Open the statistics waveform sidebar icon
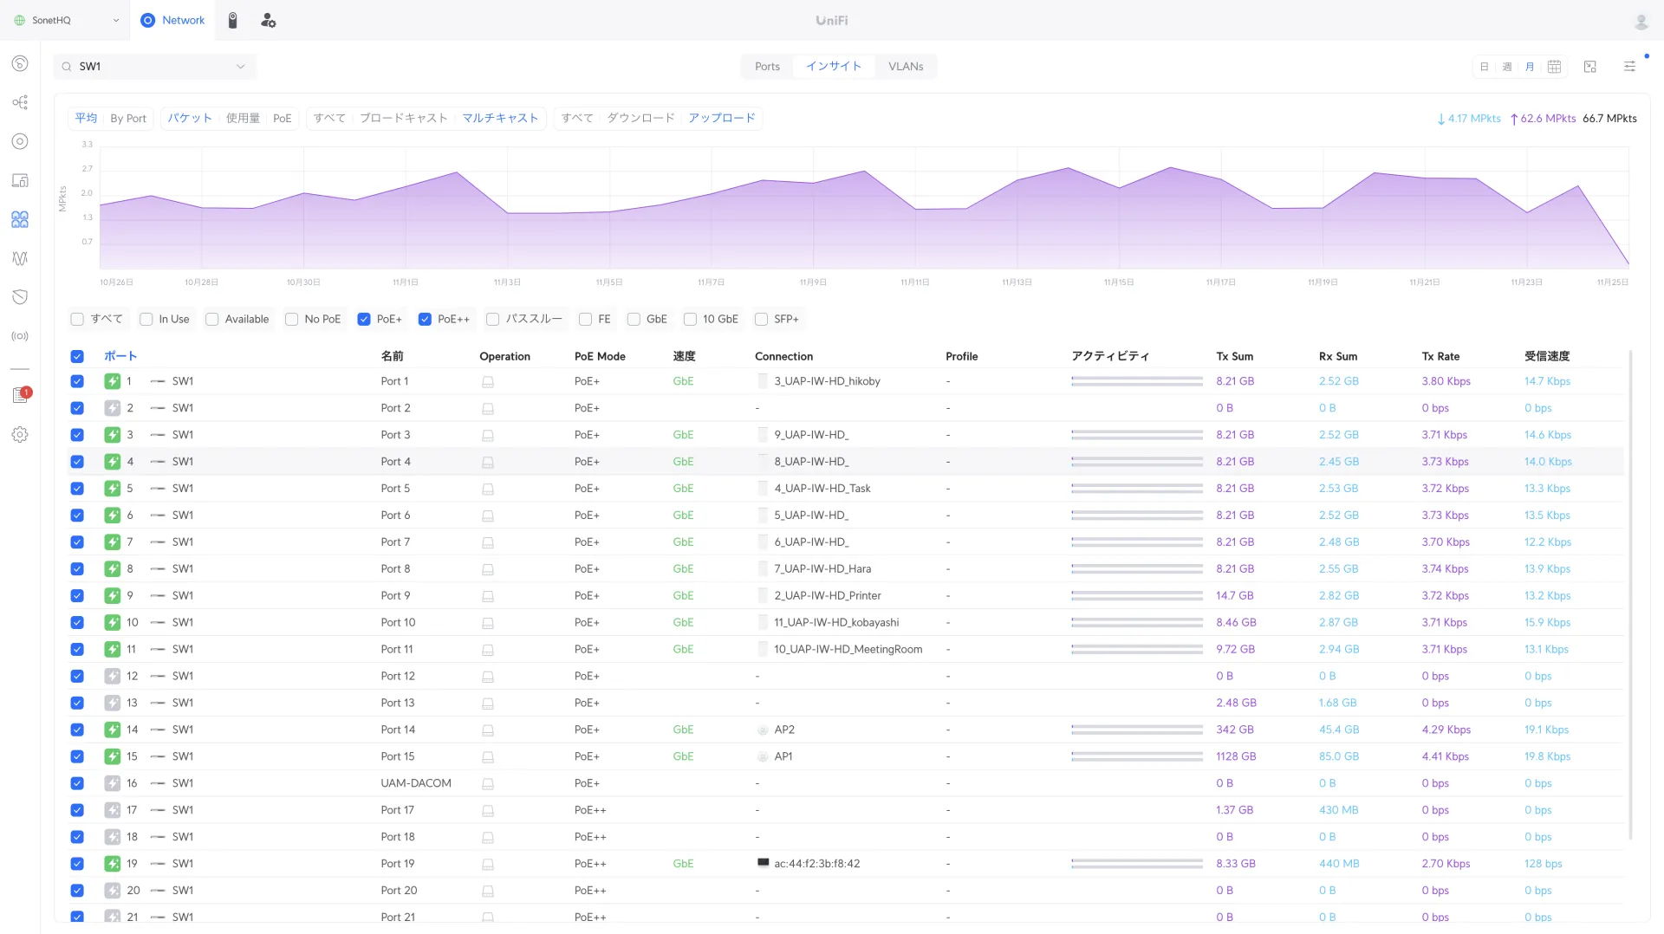This screenshot has width=1664, height=934. pos(20,258)
